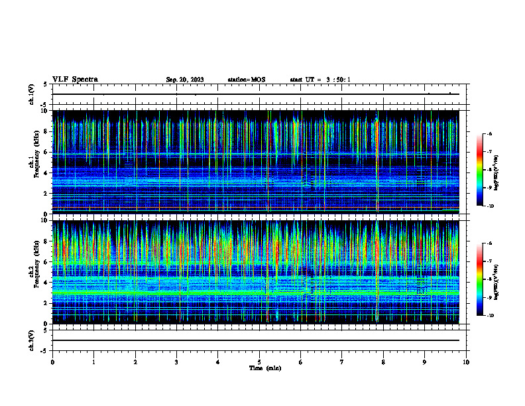Screen dimensions: 525x406
Task: Click time axis tick label '0'
Action: (x=52, y=362)
